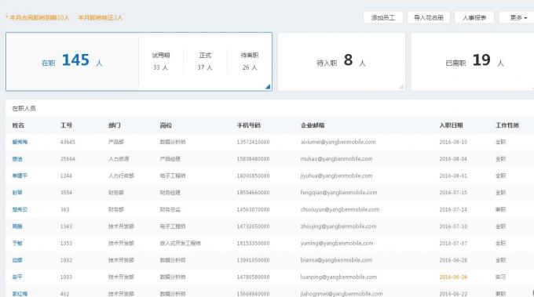Click email fangqian@yangbenmobile.com
This screenshot has height=297, width=534.
pyautogui.click(x=338, y=193)
